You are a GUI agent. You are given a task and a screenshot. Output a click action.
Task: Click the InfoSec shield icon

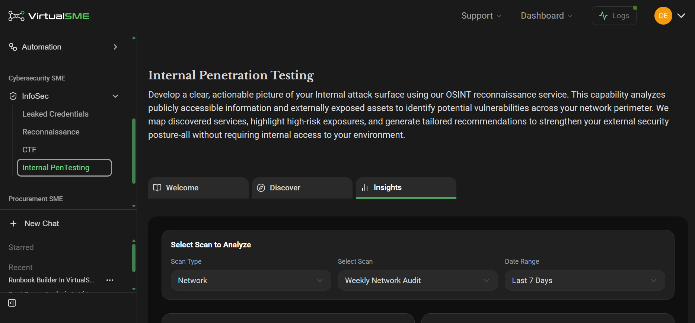pos(13,96)
